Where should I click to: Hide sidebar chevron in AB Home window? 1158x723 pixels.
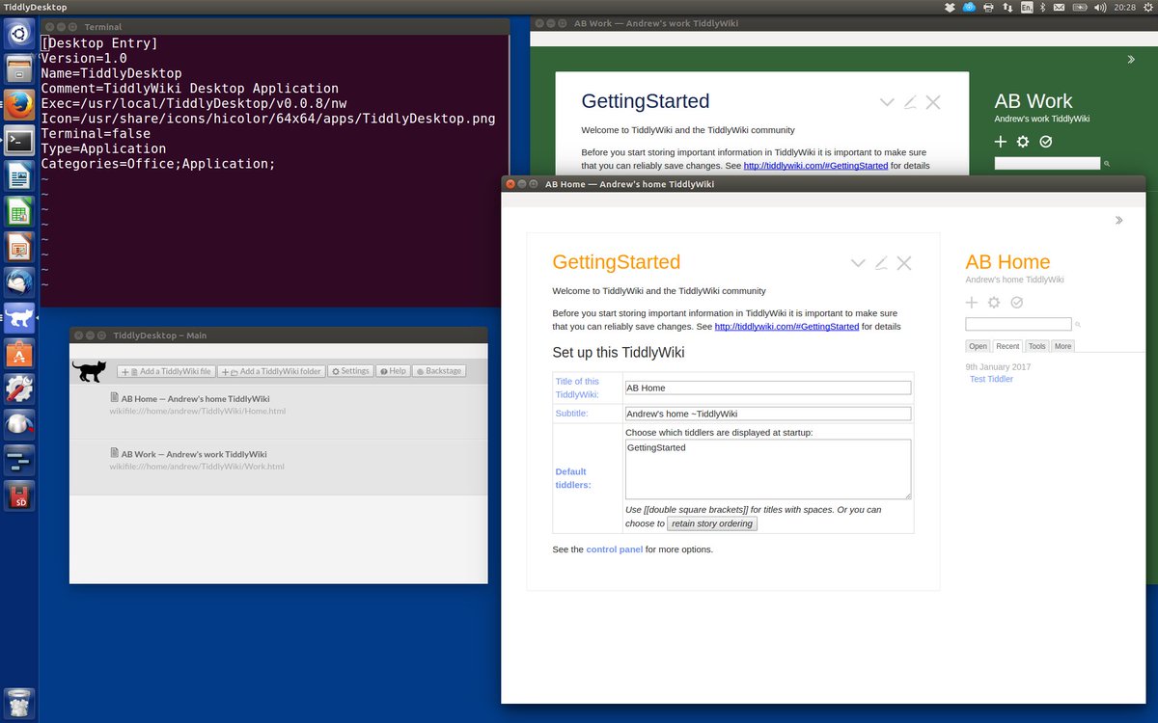click(x=1119, y=221)
